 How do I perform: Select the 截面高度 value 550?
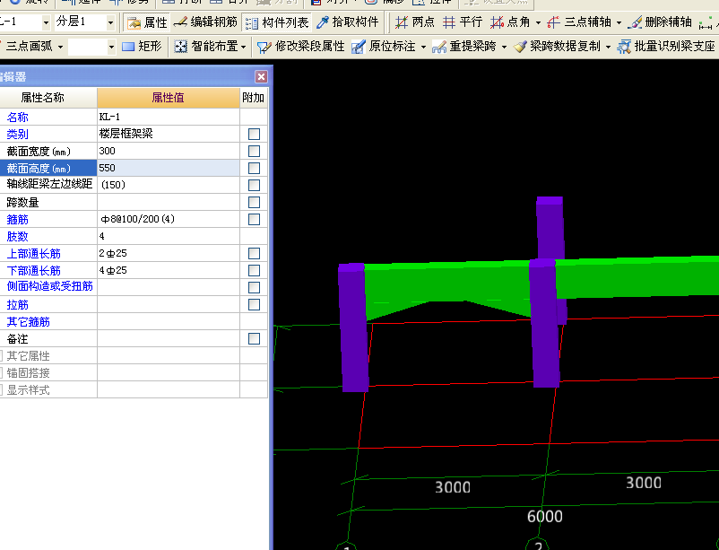pos(169,168)
